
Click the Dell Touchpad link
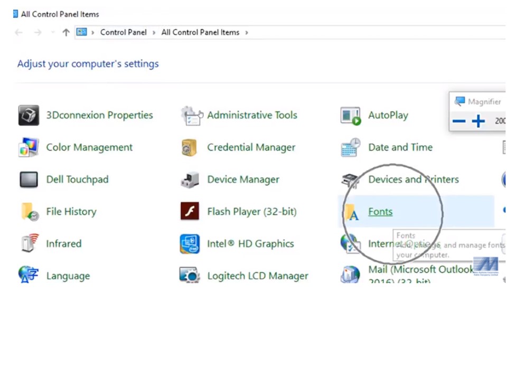(x=77, y=179)
